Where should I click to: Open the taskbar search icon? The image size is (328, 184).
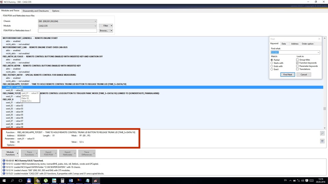pyautogui.click(x=12, y=181)
